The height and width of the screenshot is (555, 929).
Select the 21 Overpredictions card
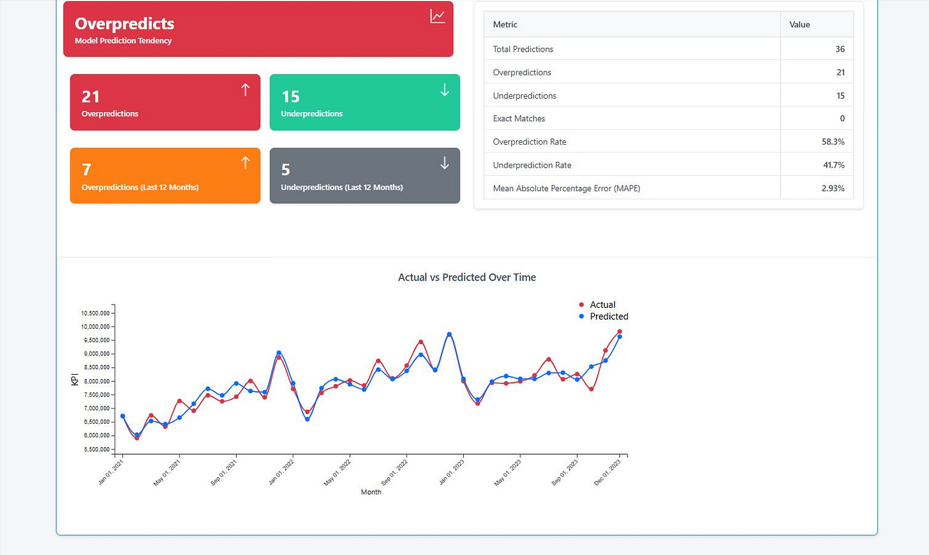point(165,103)
